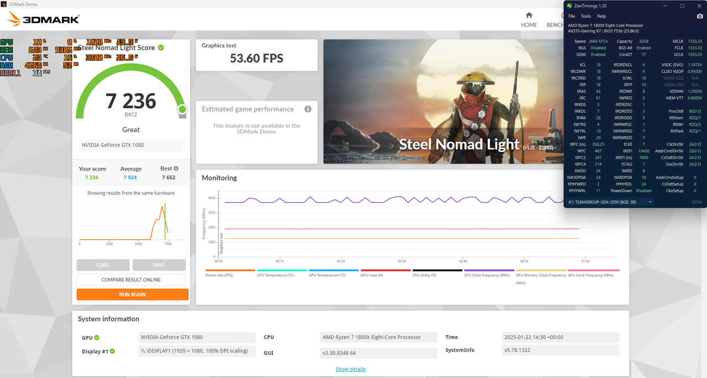
Task: Click UCLK 1333.33 value
Action: pyautogui.click(x=695, y=55)
